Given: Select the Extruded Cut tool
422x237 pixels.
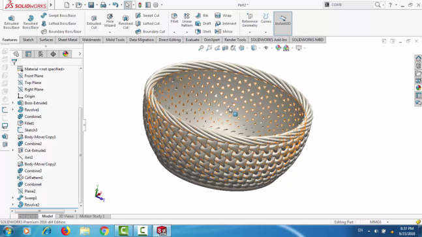Looking at the screenshot, I should [94, 21].
